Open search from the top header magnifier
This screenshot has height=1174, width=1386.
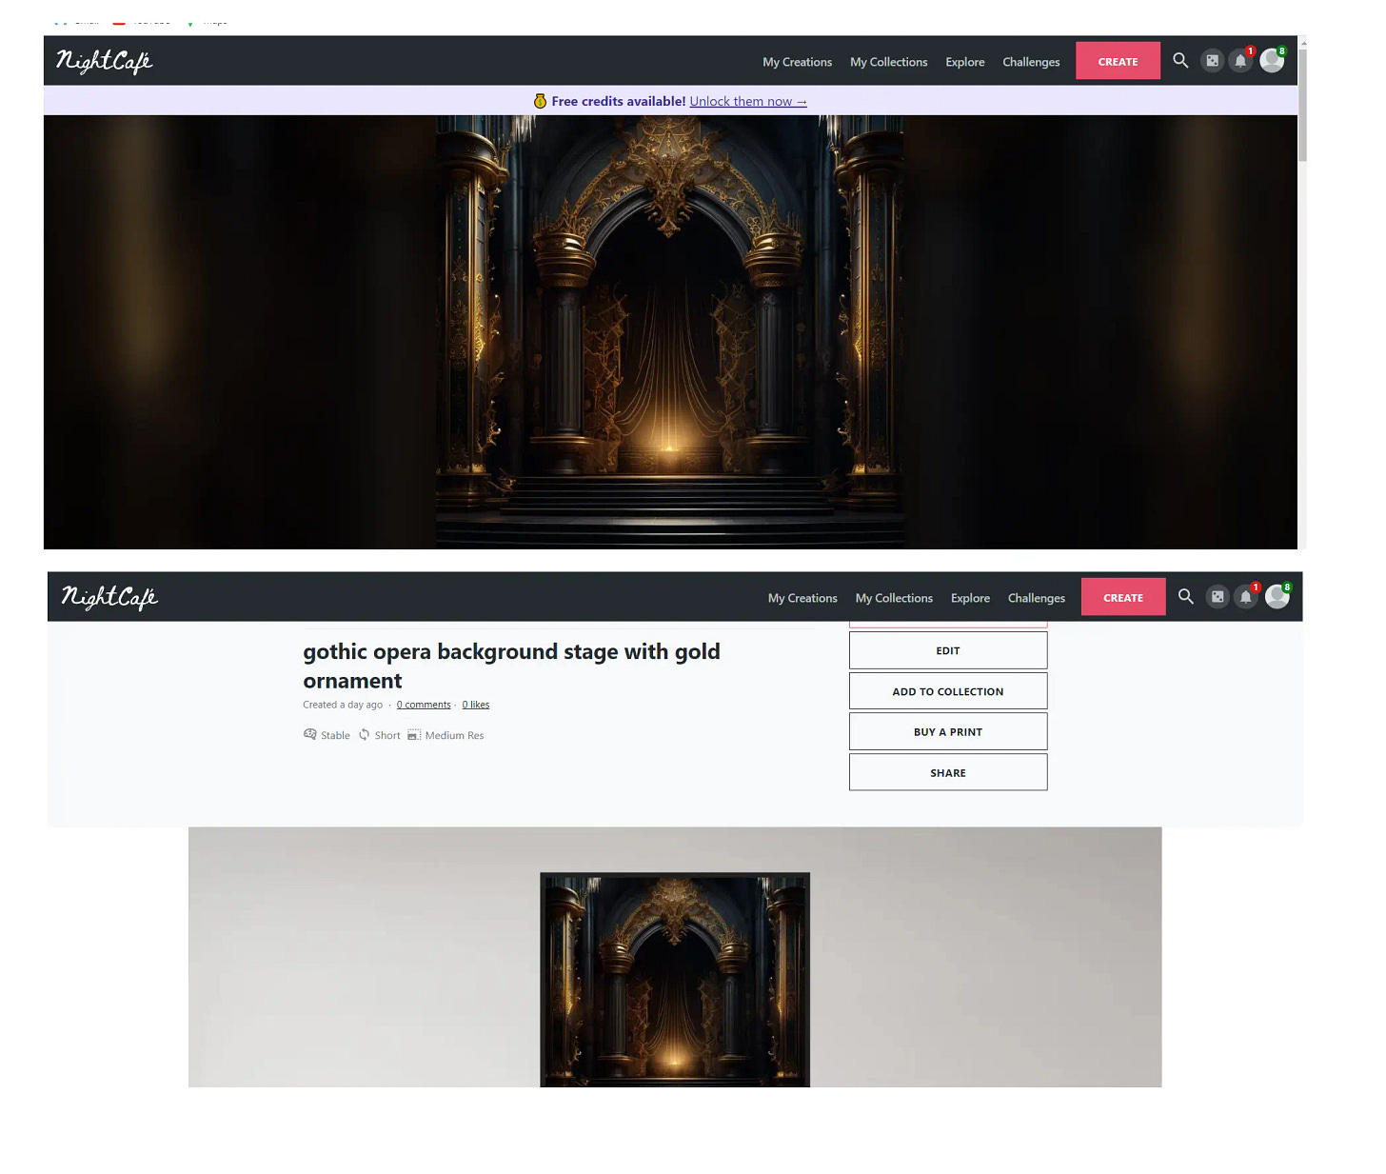click(x=1180, y=60)
